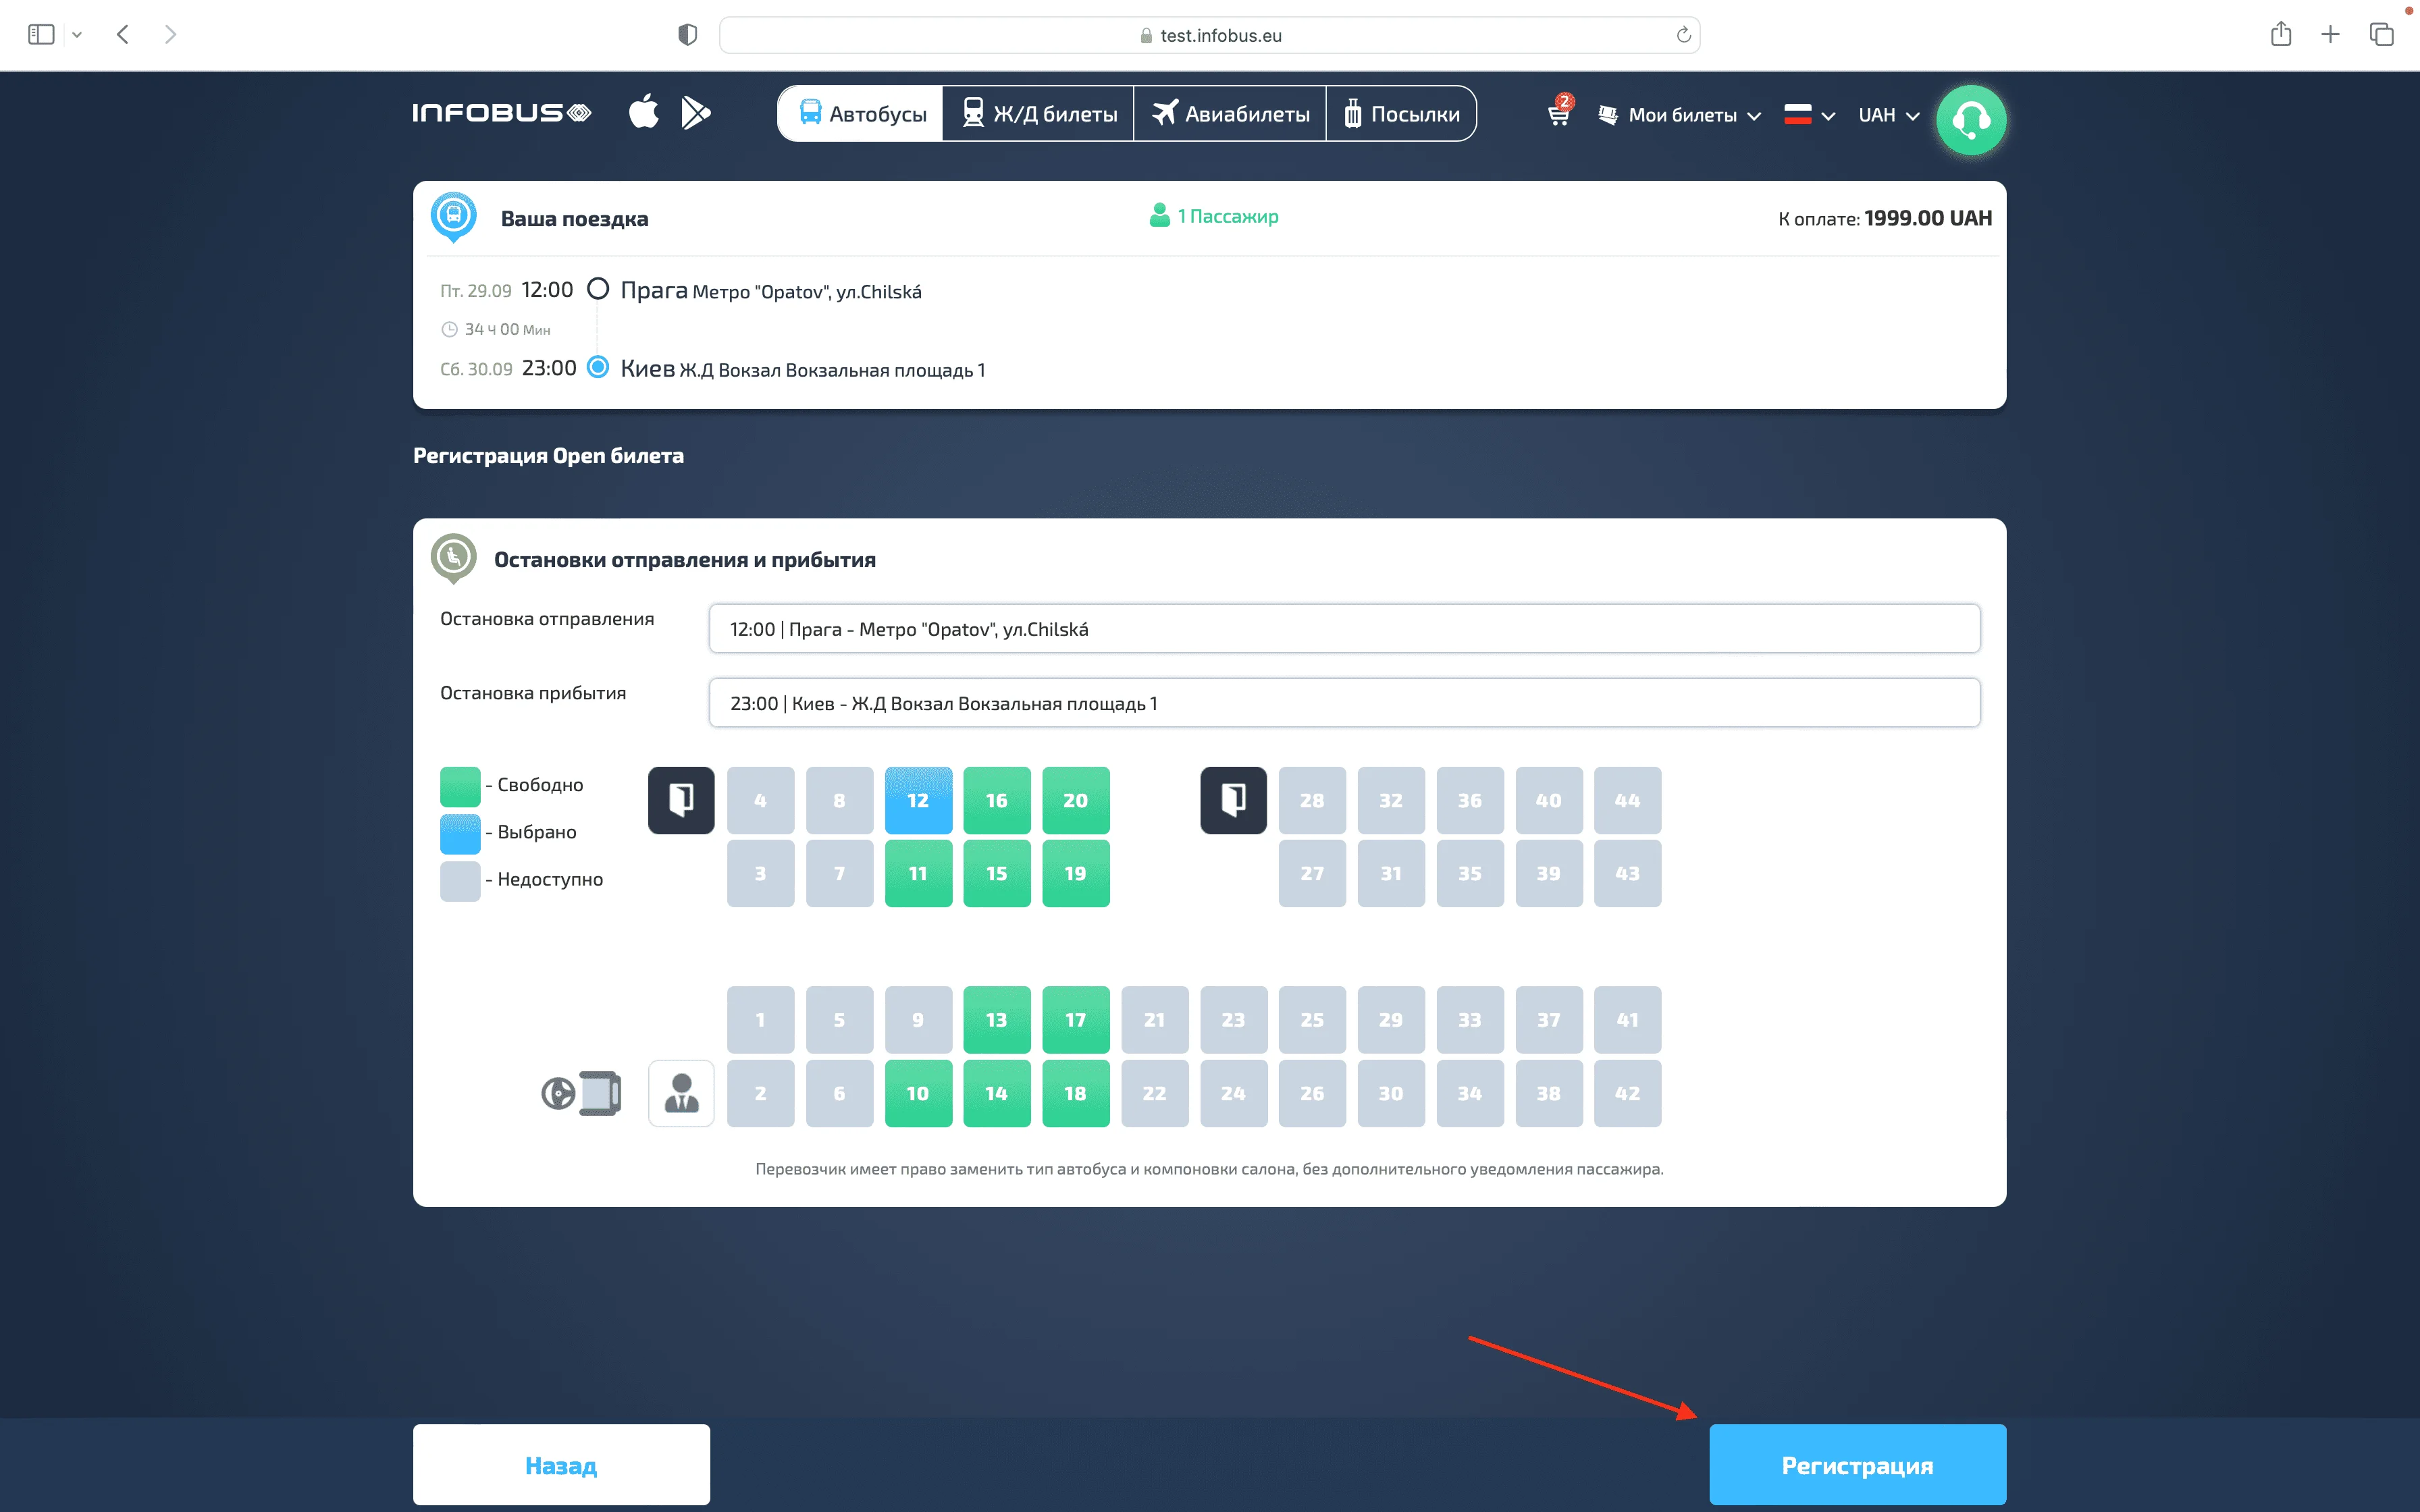Click the Google Play store icon
This screenshot has width=2420, height=1512.
(695, 112)
